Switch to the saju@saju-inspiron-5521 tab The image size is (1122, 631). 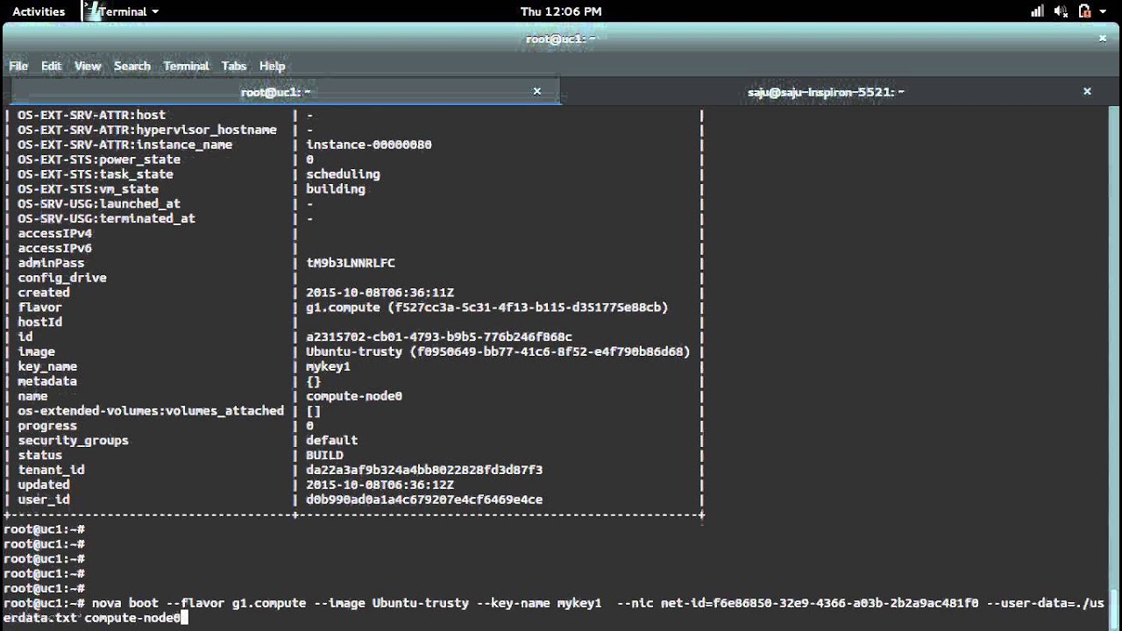pos(825,91)
